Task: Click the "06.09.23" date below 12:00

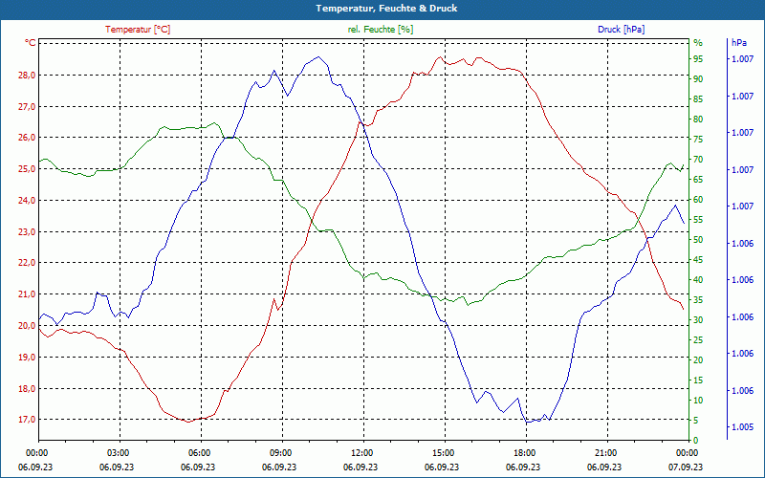Action: [x=361, y=467]
